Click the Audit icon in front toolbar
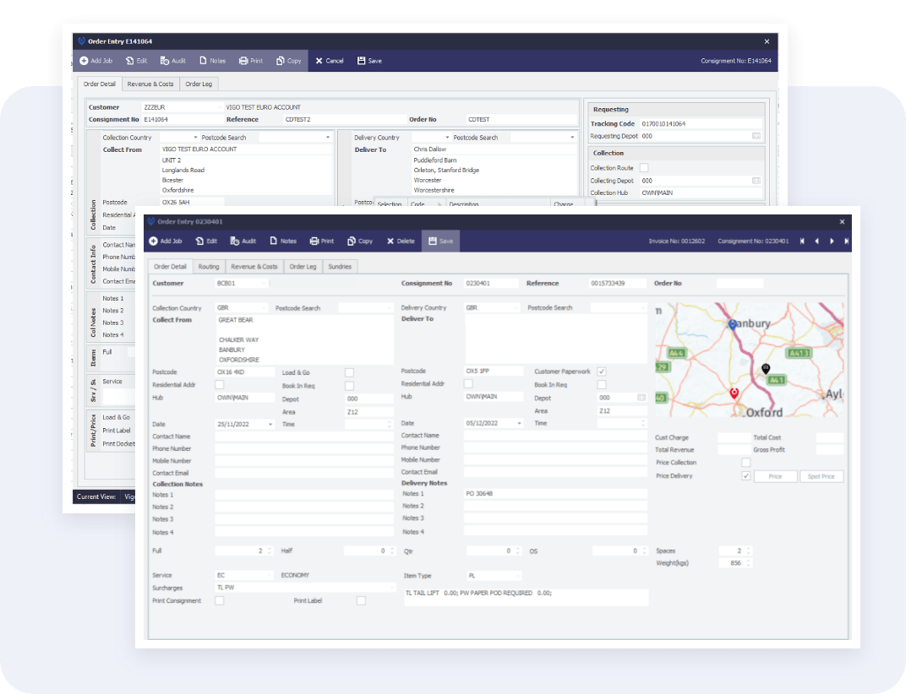Viewport: 906px width, 694px height. point(235,241)
